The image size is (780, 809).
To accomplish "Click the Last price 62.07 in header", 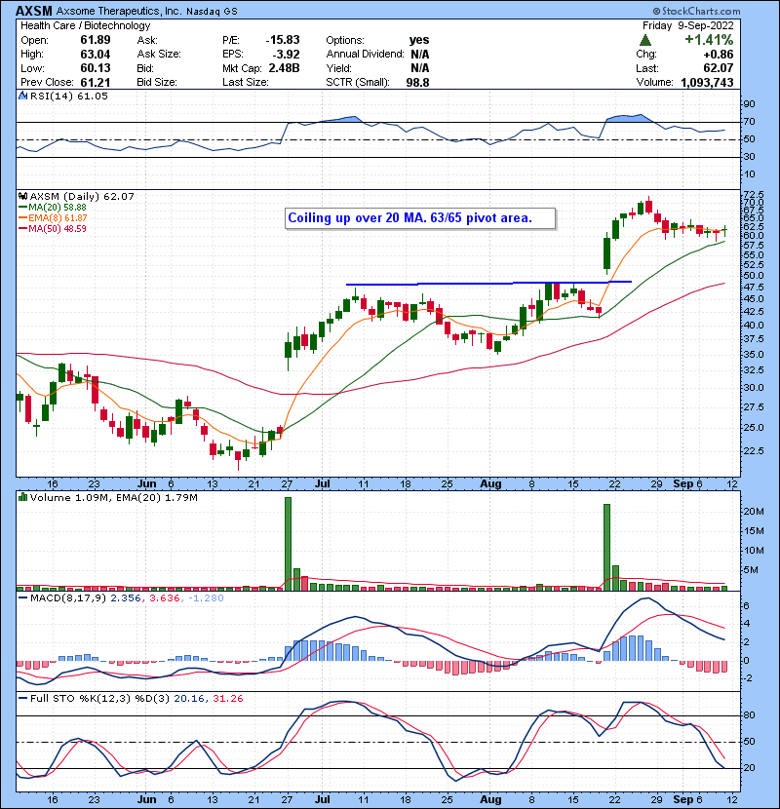I will pos(718,68).
